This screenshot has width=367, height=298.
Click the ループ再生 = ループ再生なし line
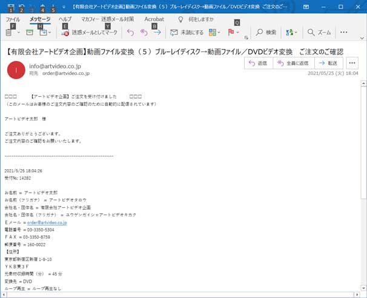(33, 289)
